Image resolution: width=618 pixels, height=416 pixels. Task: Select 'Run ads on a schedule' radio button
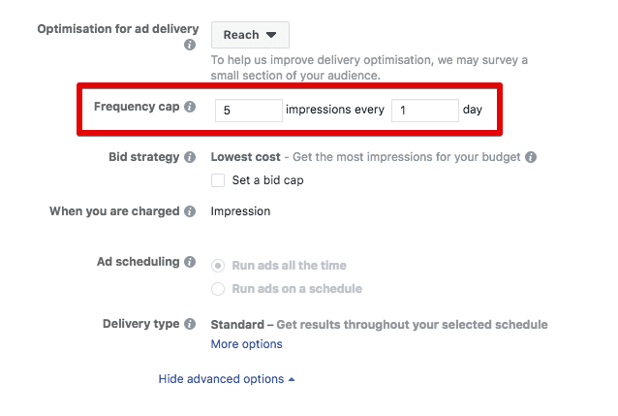pos(218,288)
